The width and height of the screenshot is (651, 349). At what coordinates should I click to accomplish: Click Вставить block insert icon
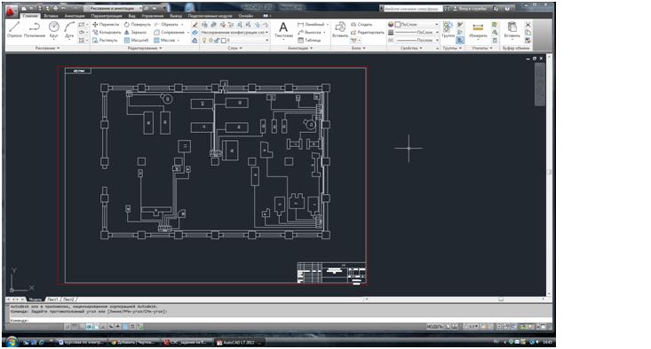tap(340, 30)
